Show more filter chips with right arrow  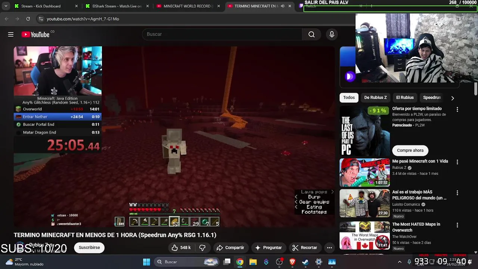tap(452, 98)
